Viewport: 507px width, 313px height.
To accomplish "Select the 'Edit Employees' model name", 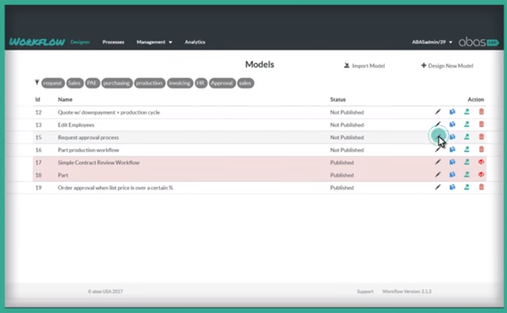I will click(76, 125).
